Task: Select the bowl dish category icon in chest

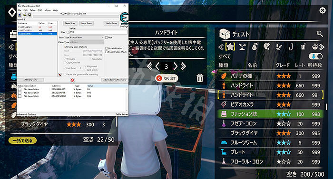Action: coord(315,47)
